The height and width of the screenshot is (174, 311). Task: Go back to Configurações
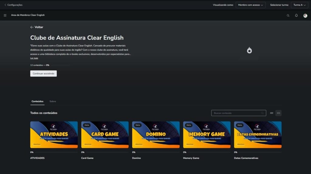[13, 5]
